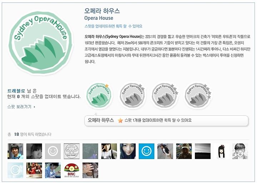
Task: Open the light blue faded smiley avatar
Action: pyautogui.click(x=15, y=170)
